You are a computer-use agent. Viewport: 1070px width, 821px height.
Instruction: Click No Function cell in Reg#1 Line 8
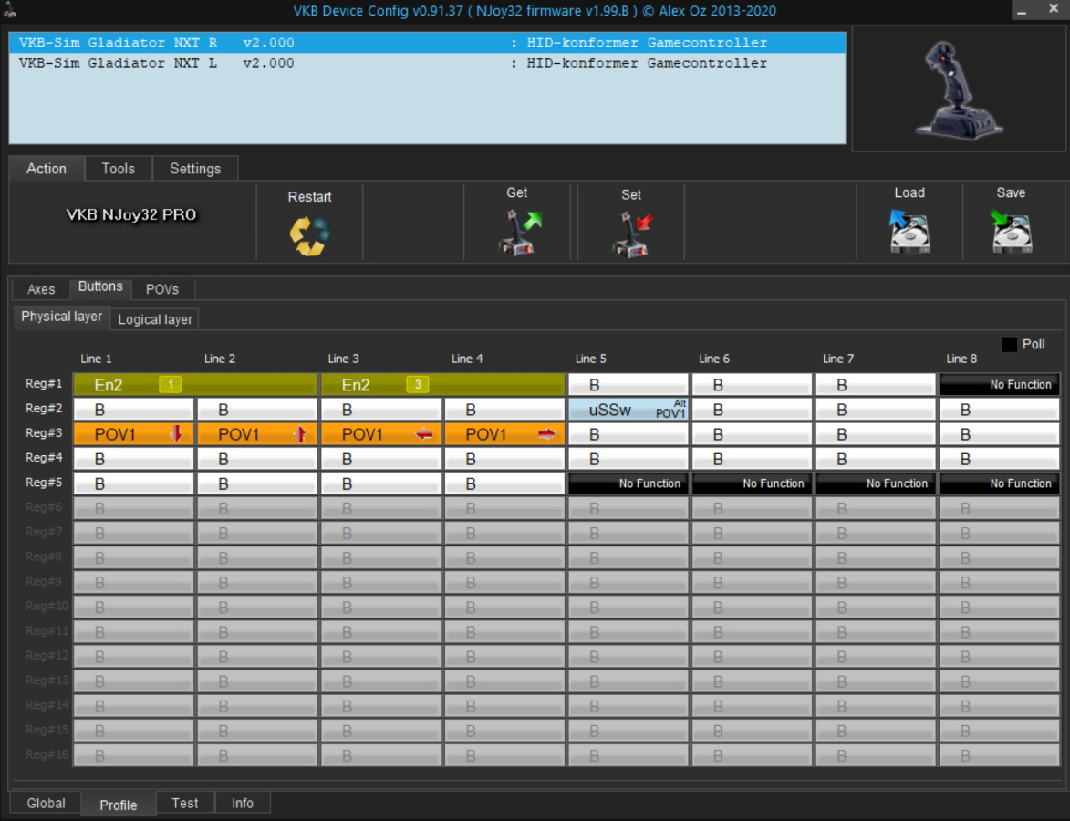(999, 385)
